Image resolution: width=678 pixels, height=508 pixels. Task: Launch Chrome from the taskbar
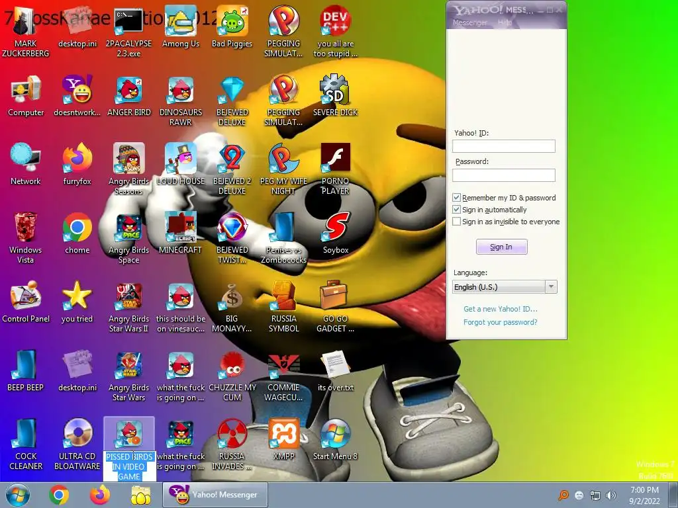pos(59,495)
